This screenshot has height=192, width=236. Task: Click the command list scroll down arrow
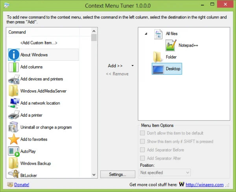(x=94, y=175)
